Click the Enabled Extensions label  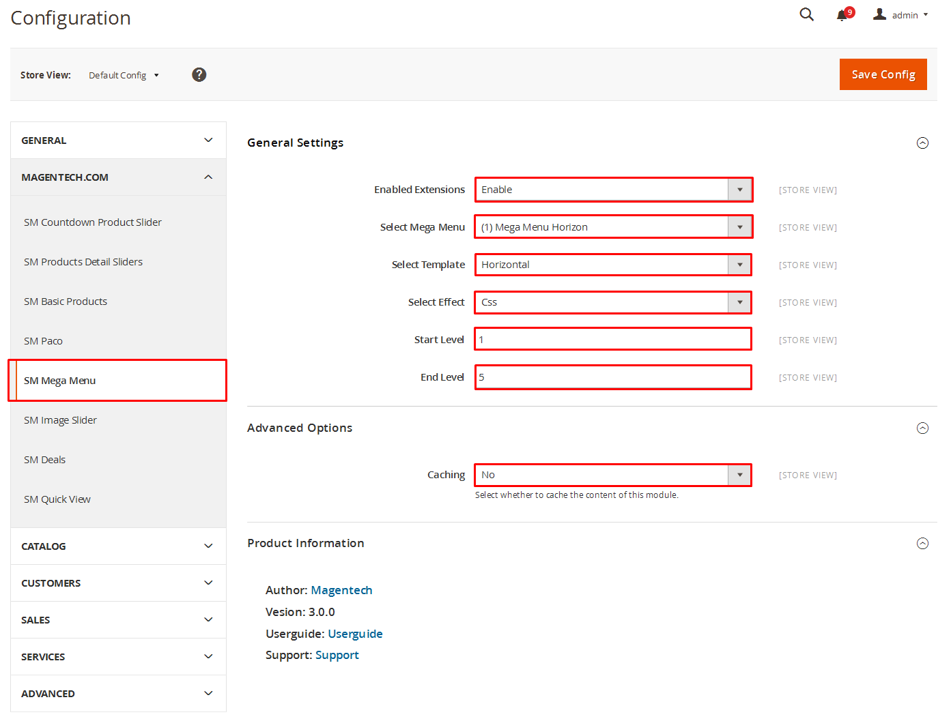click(419, 190)
